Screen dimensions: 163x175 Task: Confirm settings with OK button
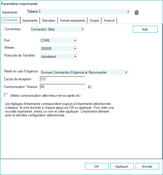coord(96,166)
